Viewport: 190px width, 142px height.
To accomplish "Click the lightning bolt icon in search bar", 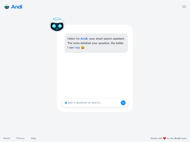I will (x=66, y=103).
